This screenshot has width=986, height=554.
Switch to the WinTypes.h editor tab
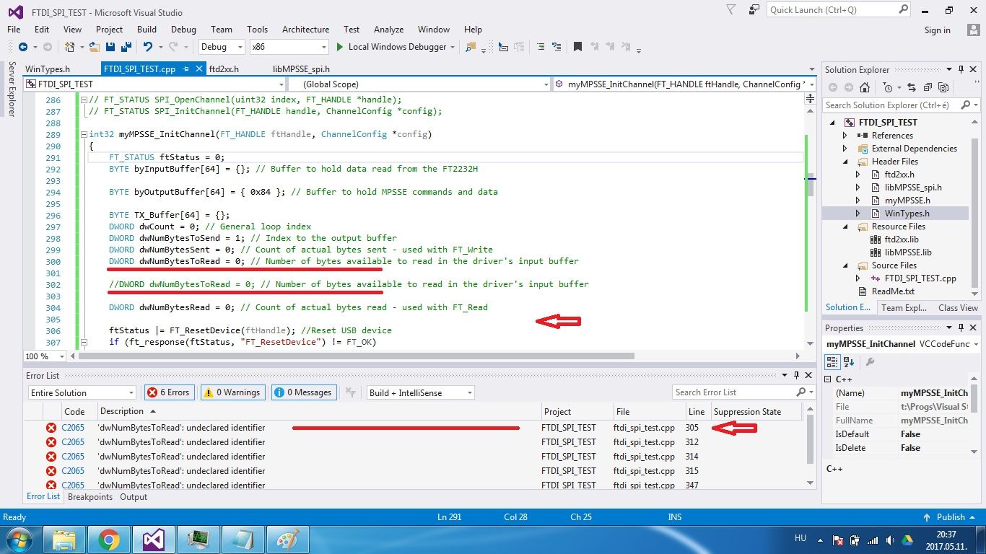coord(48,69)
